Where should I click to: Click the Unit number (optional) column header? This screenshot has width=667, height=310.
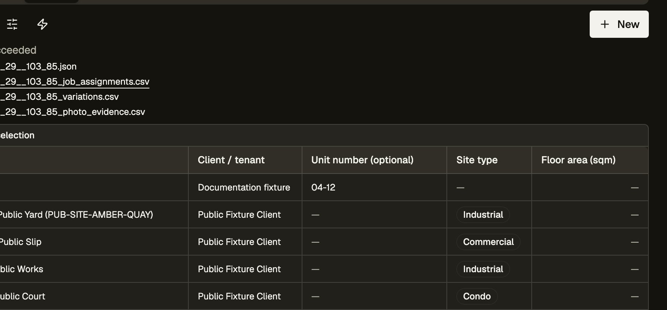(x=374, y=160)
